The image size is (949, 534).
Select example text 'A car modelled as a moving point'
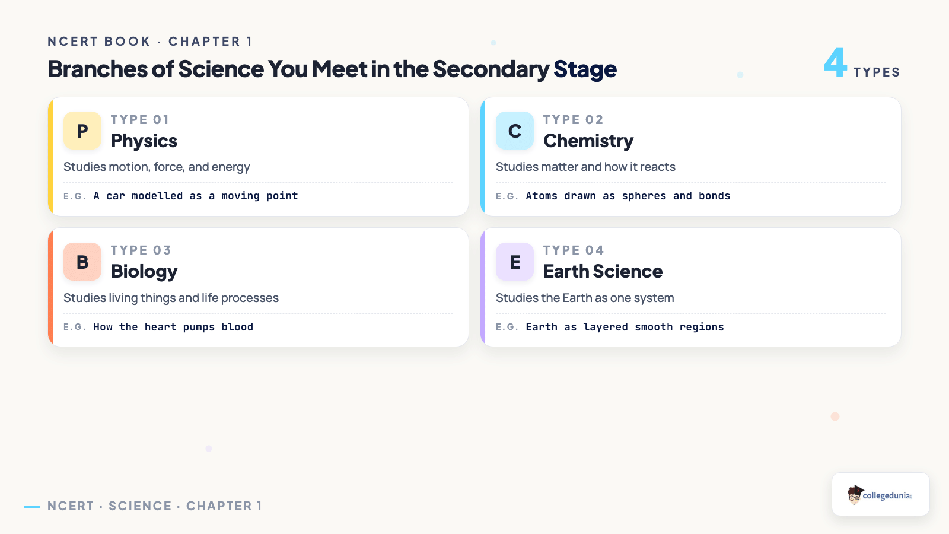pyautogui.click(x=196, y=196)
